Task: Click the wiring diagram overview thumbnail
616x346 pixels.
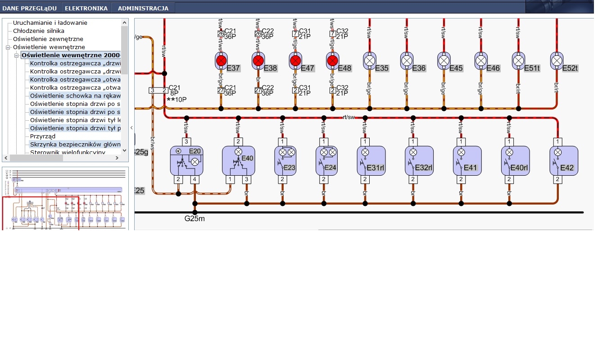Action: [x=65, y=199]
